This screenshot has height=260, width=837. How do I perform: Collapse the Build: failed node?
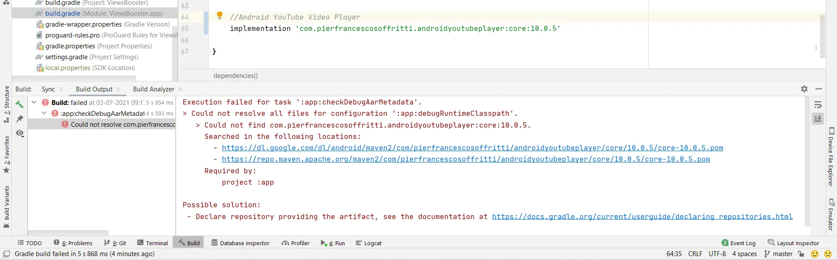(x=34, y=102)
